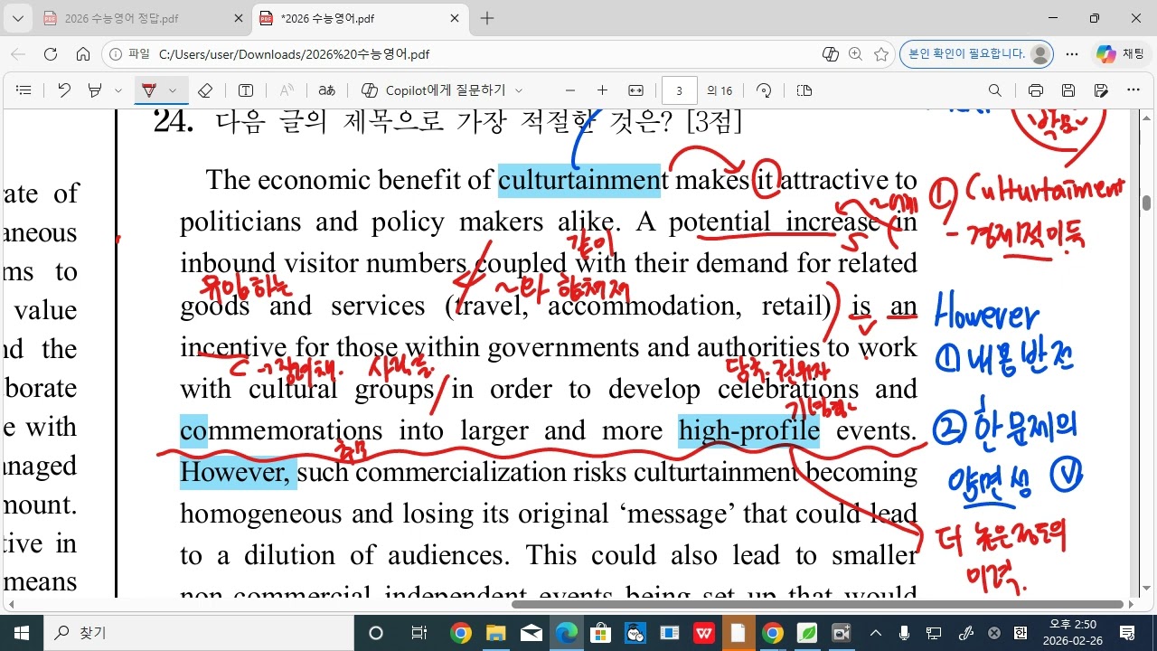
Task: Refresh the current page
Action: coord(51,54)
